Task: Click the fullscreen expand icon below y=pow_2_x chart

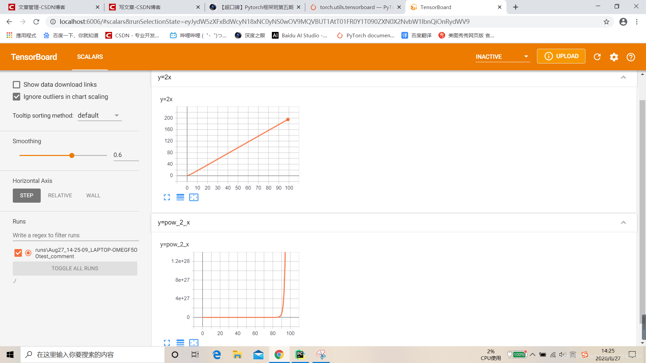Action: 167,342
